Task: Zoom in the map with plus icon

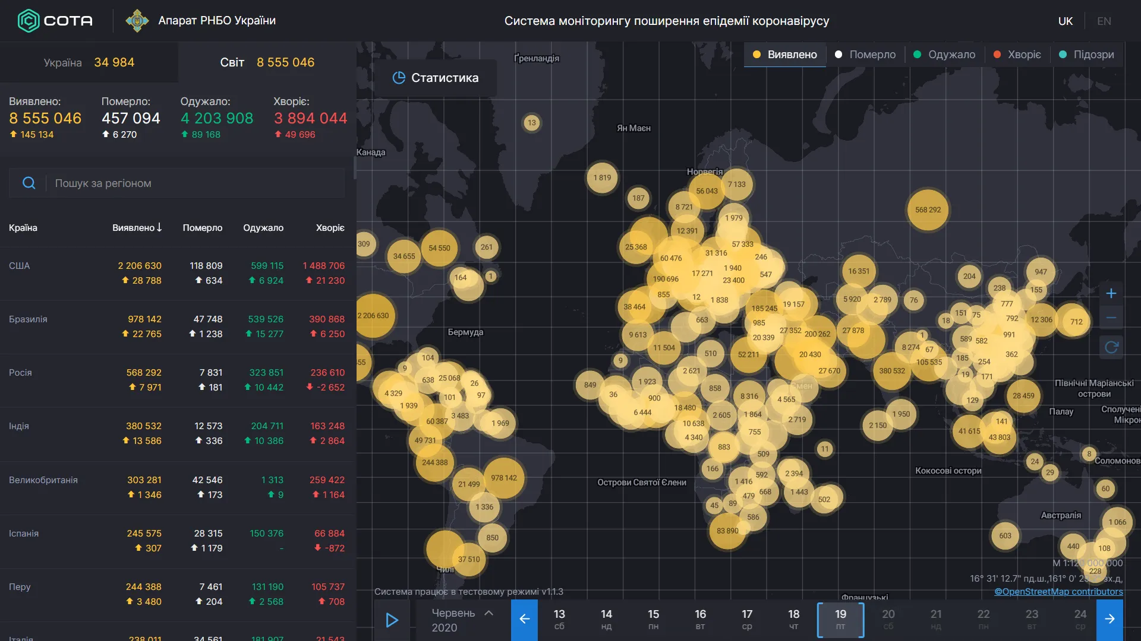Action: (x=1111, y=293)
